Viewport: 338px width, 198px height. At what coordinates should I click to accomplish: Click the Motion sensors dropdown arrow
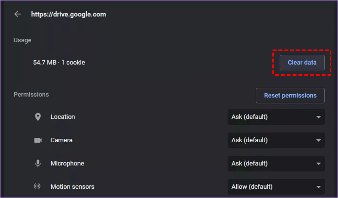click(319, 187)
